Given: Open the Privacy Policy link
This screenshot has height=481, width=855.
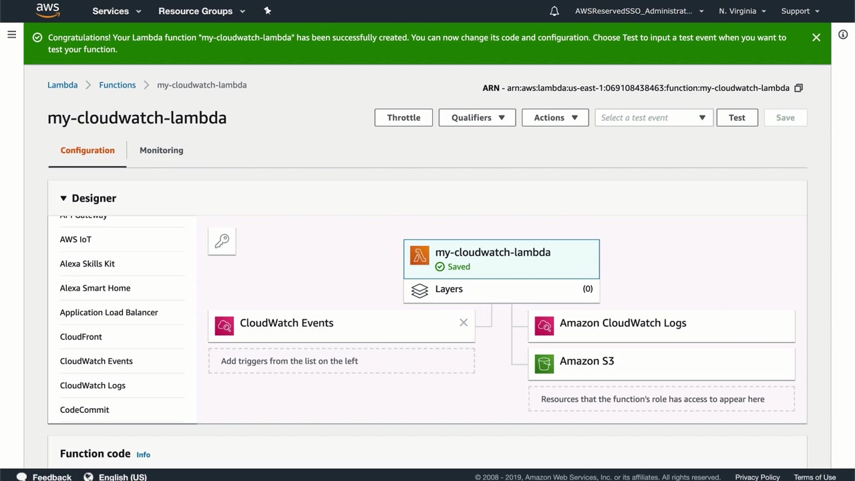Looking at the screenshot, I should coord(757,477).
